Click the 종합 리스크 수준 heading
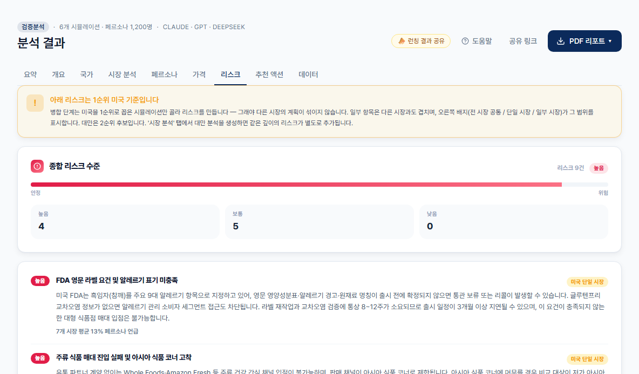The width and height of the screenshot is (639, 374). [74, 166]
